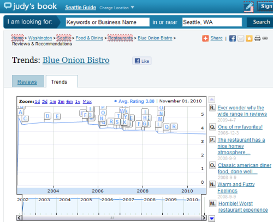The width and height of the screenshot is (273, 222).
Task: Select chart flag R near 2009
Action: (174, 126)
